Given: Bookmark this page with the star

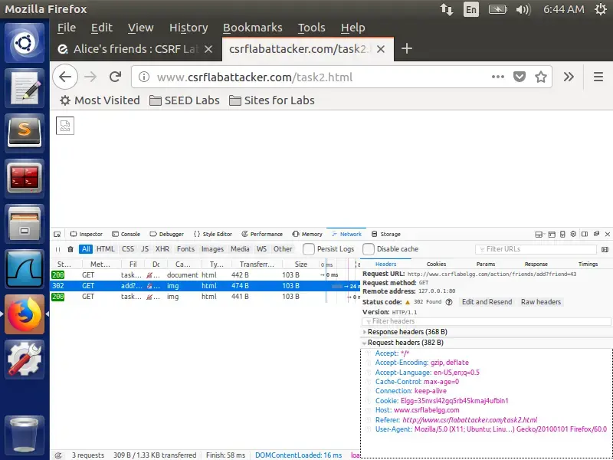Looking at the screenshot, I should click(541, 77).
